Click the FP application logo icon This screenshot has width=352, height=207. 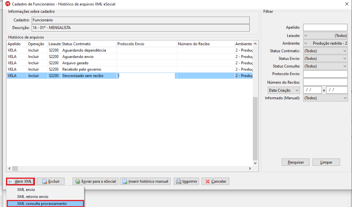pos(8,4)
